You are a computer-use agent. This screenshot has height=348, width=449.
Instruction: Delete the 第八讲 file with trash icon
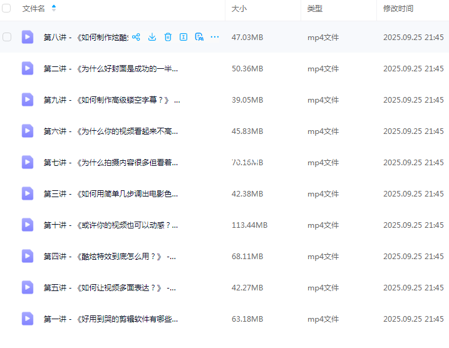coord(168,37)
